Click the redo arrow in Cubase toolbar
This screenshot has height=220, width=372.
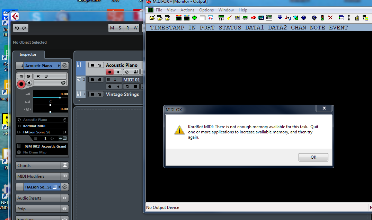tap(25, 28)
